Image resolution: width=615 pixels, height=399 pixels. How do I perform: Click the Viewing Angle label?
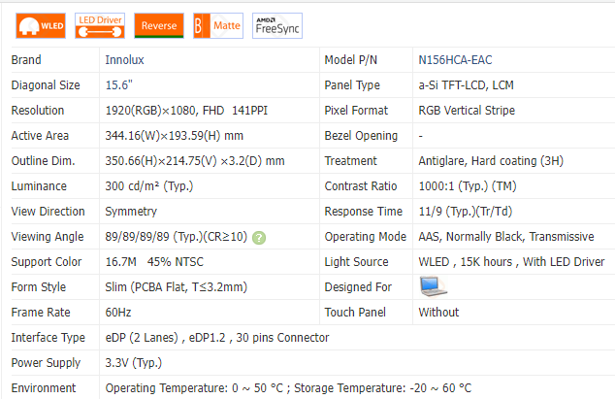[48, 237]
